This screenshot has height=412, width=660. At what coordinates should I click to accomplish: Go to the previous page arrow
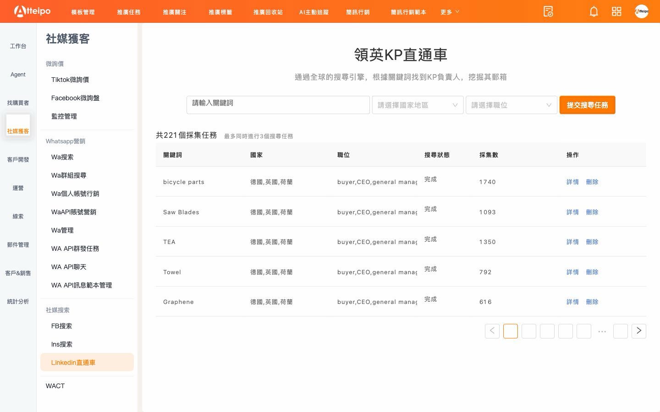click(492, 331)
